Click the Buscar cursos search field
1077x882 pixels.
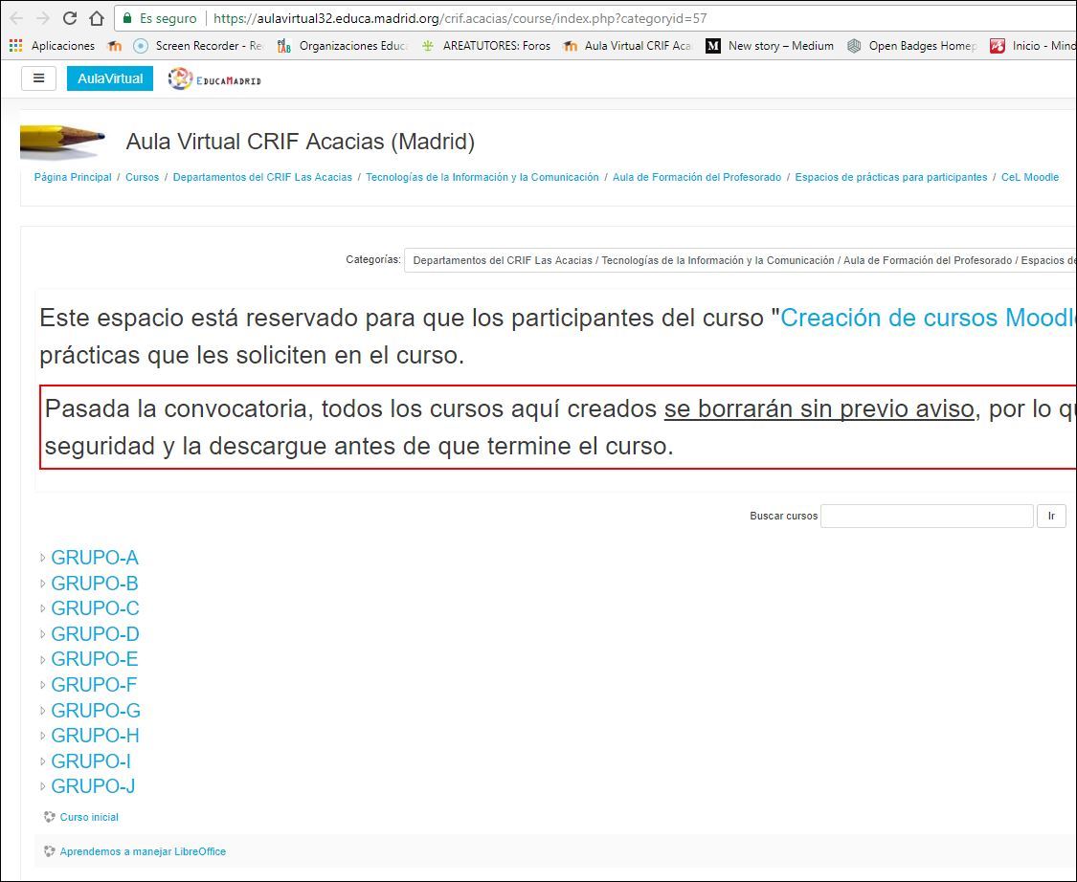click(x=927, y=516)
